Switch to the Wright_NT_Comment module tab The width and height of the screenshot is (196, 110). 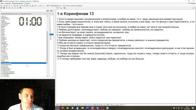(x=81, y=105)
